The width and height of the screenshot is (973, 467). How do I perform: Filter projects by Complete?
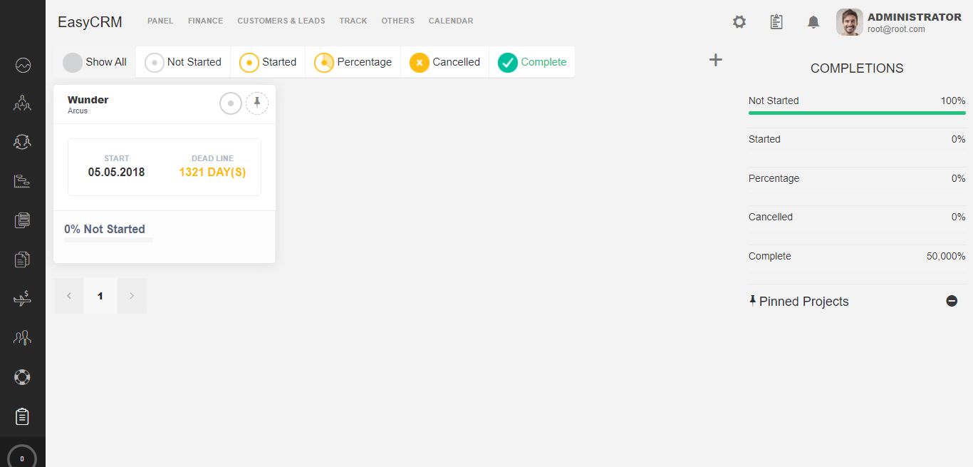532,62
